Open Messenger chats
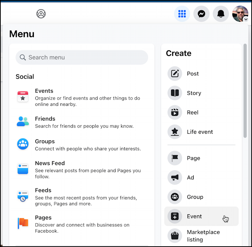The width and height of the screenshot is (252, 247). (201, 14)
